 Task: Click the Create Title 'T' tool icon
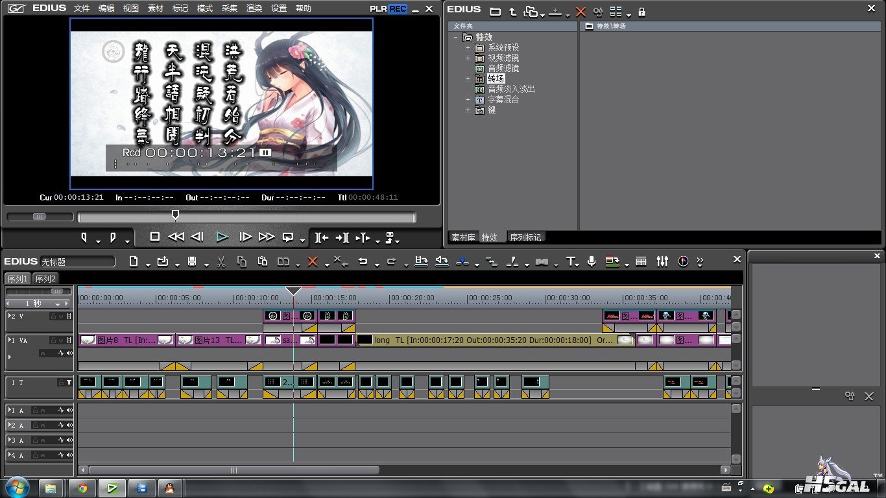click(571, 261)
